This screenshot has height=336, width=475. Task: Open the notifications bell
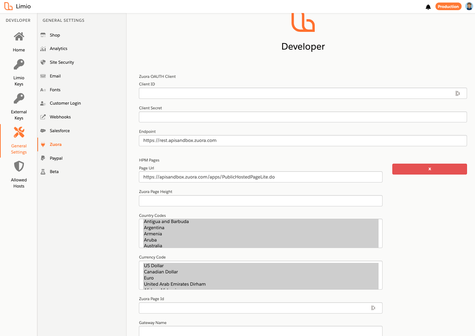pos(428,7)
